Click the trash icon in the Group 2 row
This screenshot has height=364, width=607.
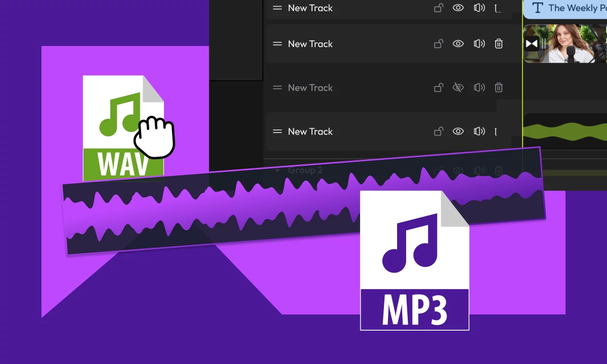(x=499, y=170)
